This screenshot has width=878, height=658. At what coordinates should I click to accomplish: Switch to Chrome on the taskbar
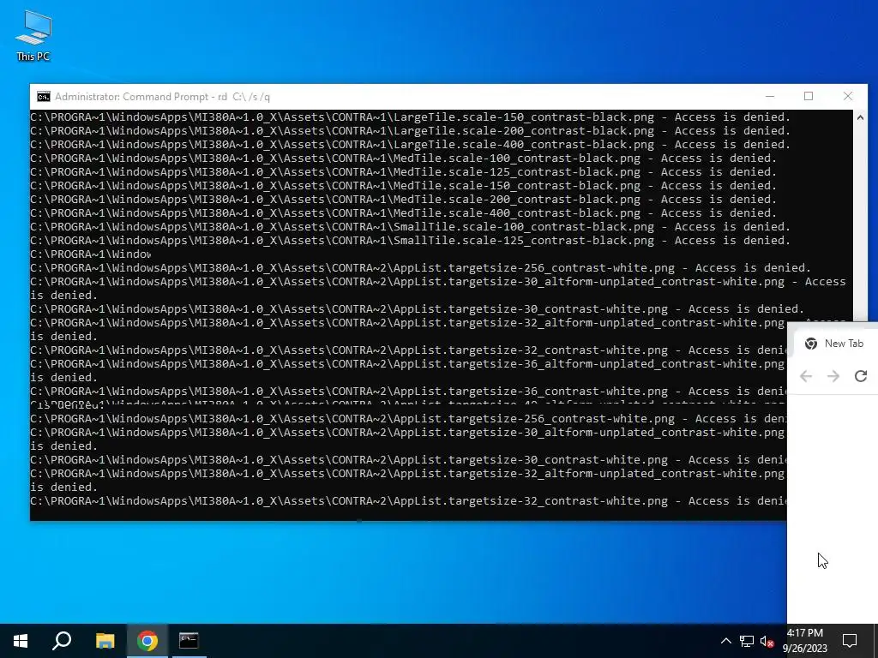pyautogui.click(x=147, y=641)
